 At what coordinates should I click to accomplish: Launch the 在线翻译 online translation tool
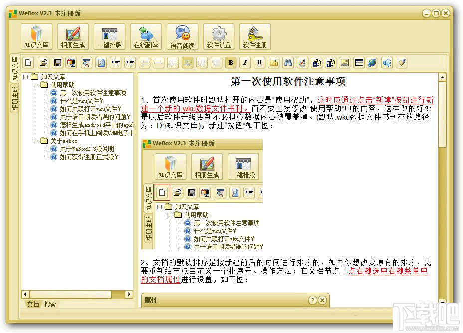pos(145,36)
